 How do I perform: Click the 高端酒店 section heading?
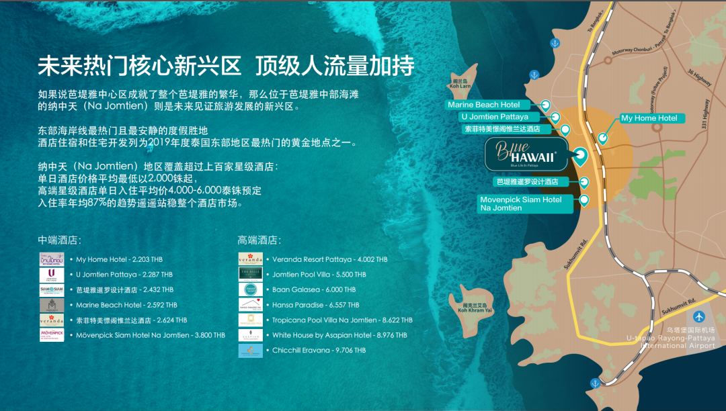pyautogui.click(x=259, y=240)
